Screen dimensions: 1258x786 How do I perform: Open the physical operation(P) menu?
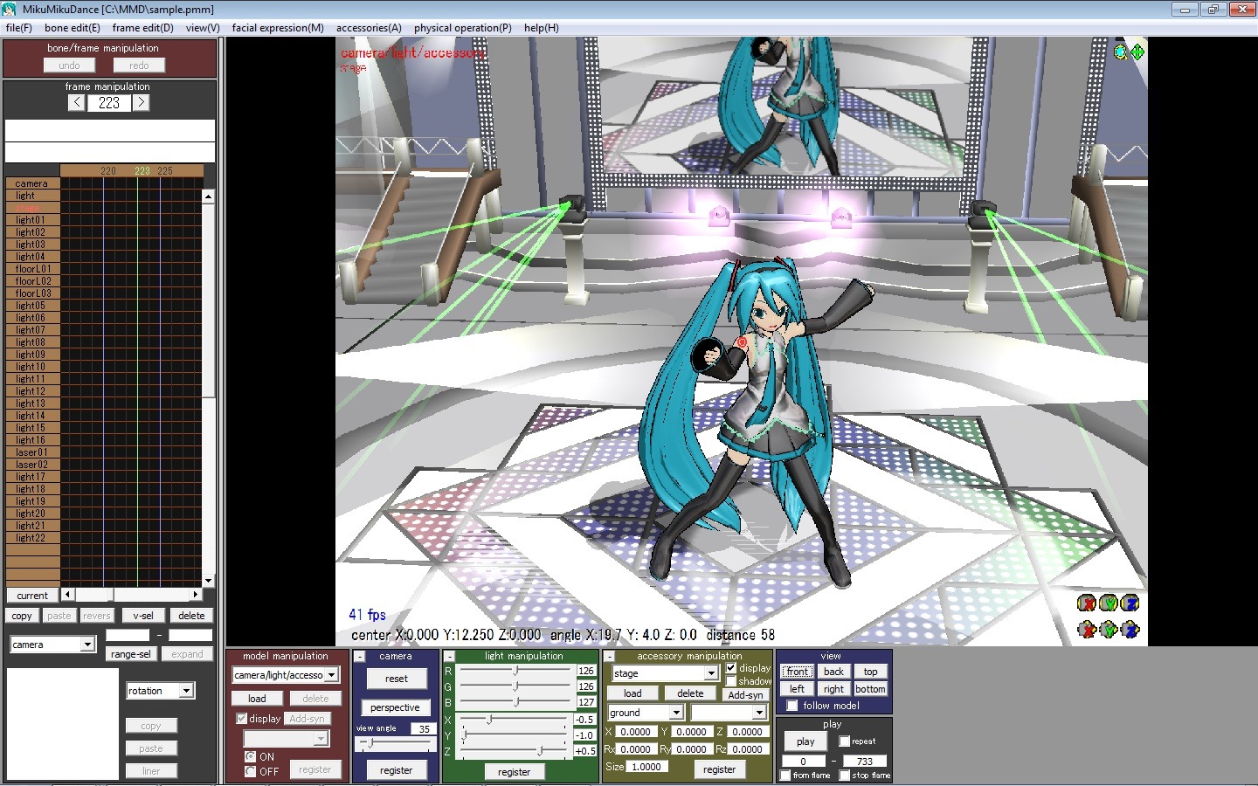tap(462, 28)
